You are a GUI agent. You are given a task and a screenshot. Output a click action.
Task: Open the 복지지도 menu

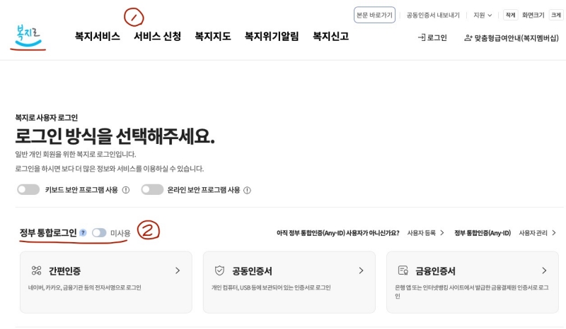click(x=213, y=37)
